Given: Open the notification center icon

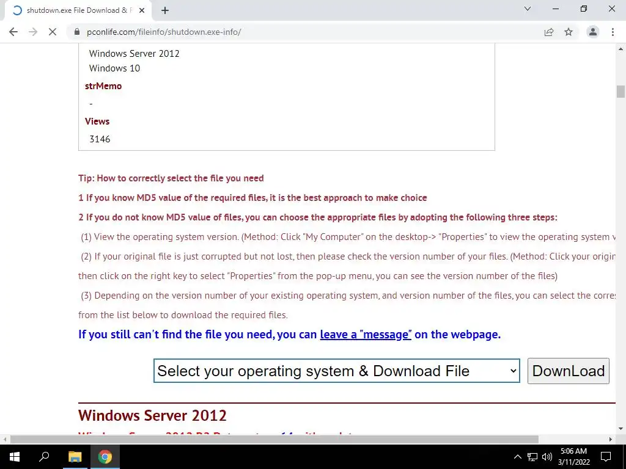Looking at the screenshot, I should tap(606, 457).
